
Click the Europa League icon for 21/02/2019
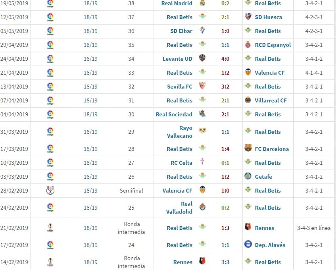(x=50, y=228)
